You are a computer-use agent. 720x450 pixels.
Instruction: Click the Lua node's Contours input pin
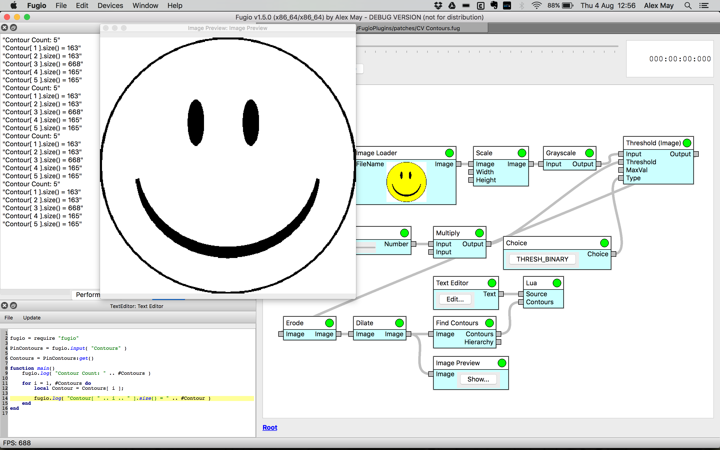(x=521, y=302)
